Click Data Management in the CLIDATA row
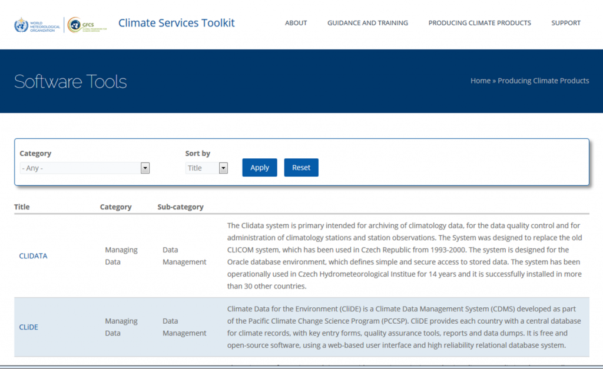The image size is (603, 369). click(184, 255)
